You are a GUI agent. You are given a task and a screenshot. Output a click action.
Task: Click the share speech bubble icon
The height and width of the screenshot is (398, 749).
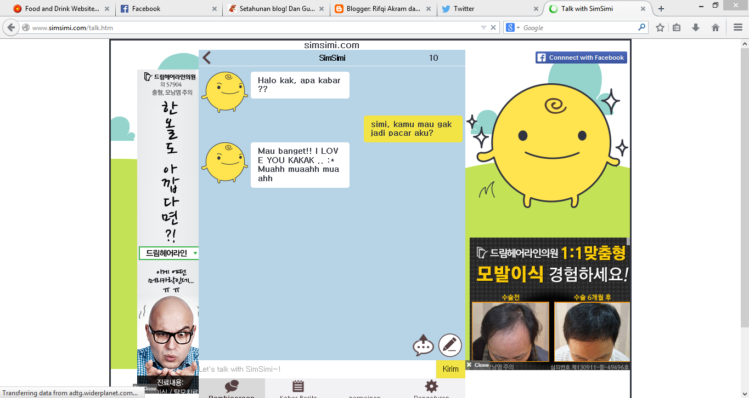423,345
